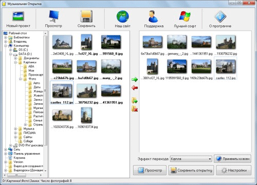Viewport: 257px width, 185px height.
Task: Click the Сеть network icon in tree
Action: (10, 150)
